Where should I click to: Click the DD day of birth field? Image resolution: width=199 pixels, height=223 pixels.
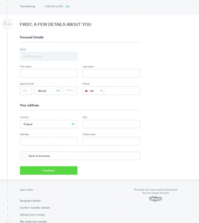(x=26, y=91)
